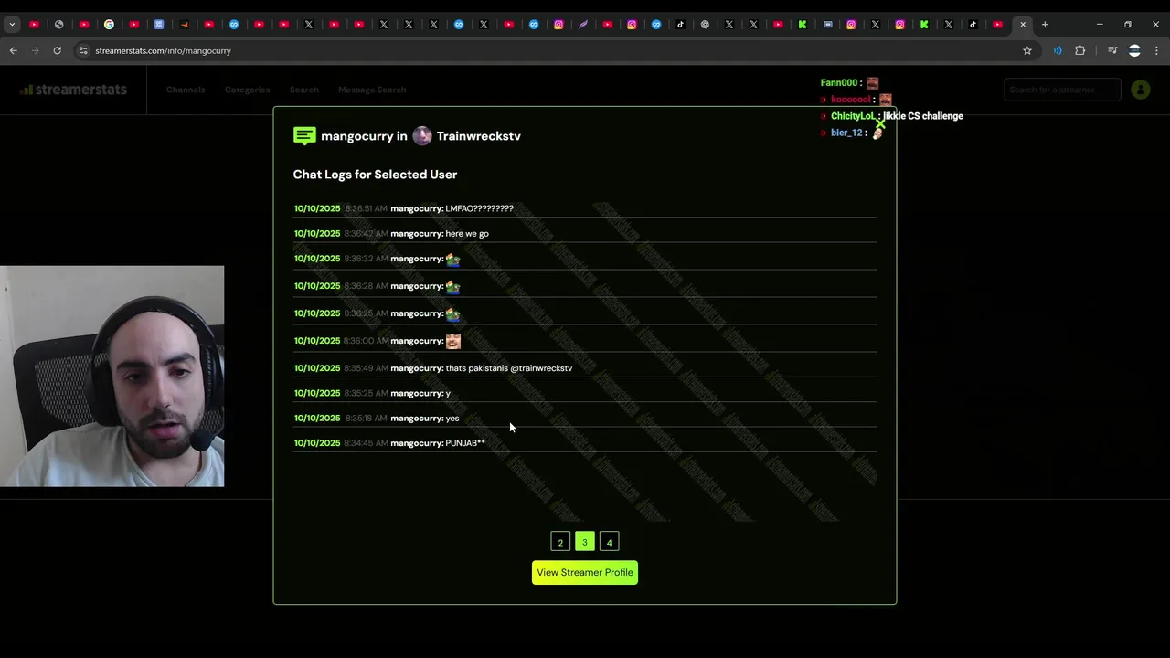Click the 'here we go' chat message
The width and height of the screenshot is (1170, 658).
[x=467, y=234]
